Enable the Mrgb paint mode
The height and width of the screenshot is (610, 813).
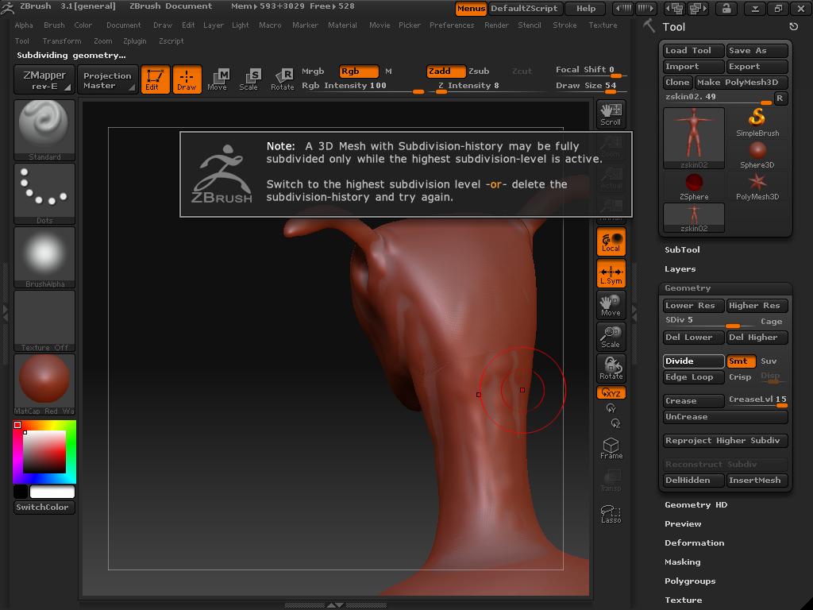click(x=313, y=71)
